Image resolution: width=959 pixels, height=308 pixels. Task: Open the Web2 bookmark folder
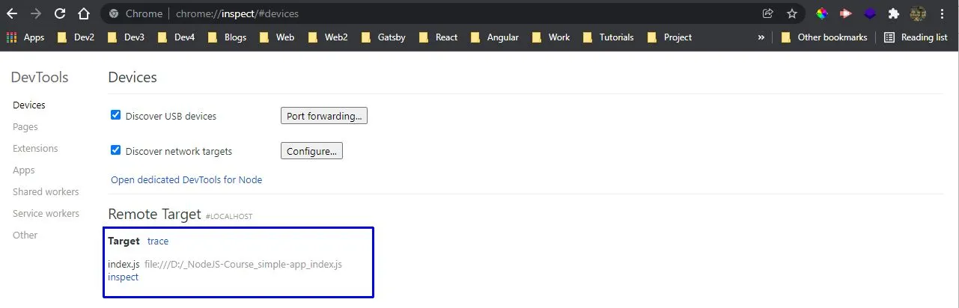[328, 37]
